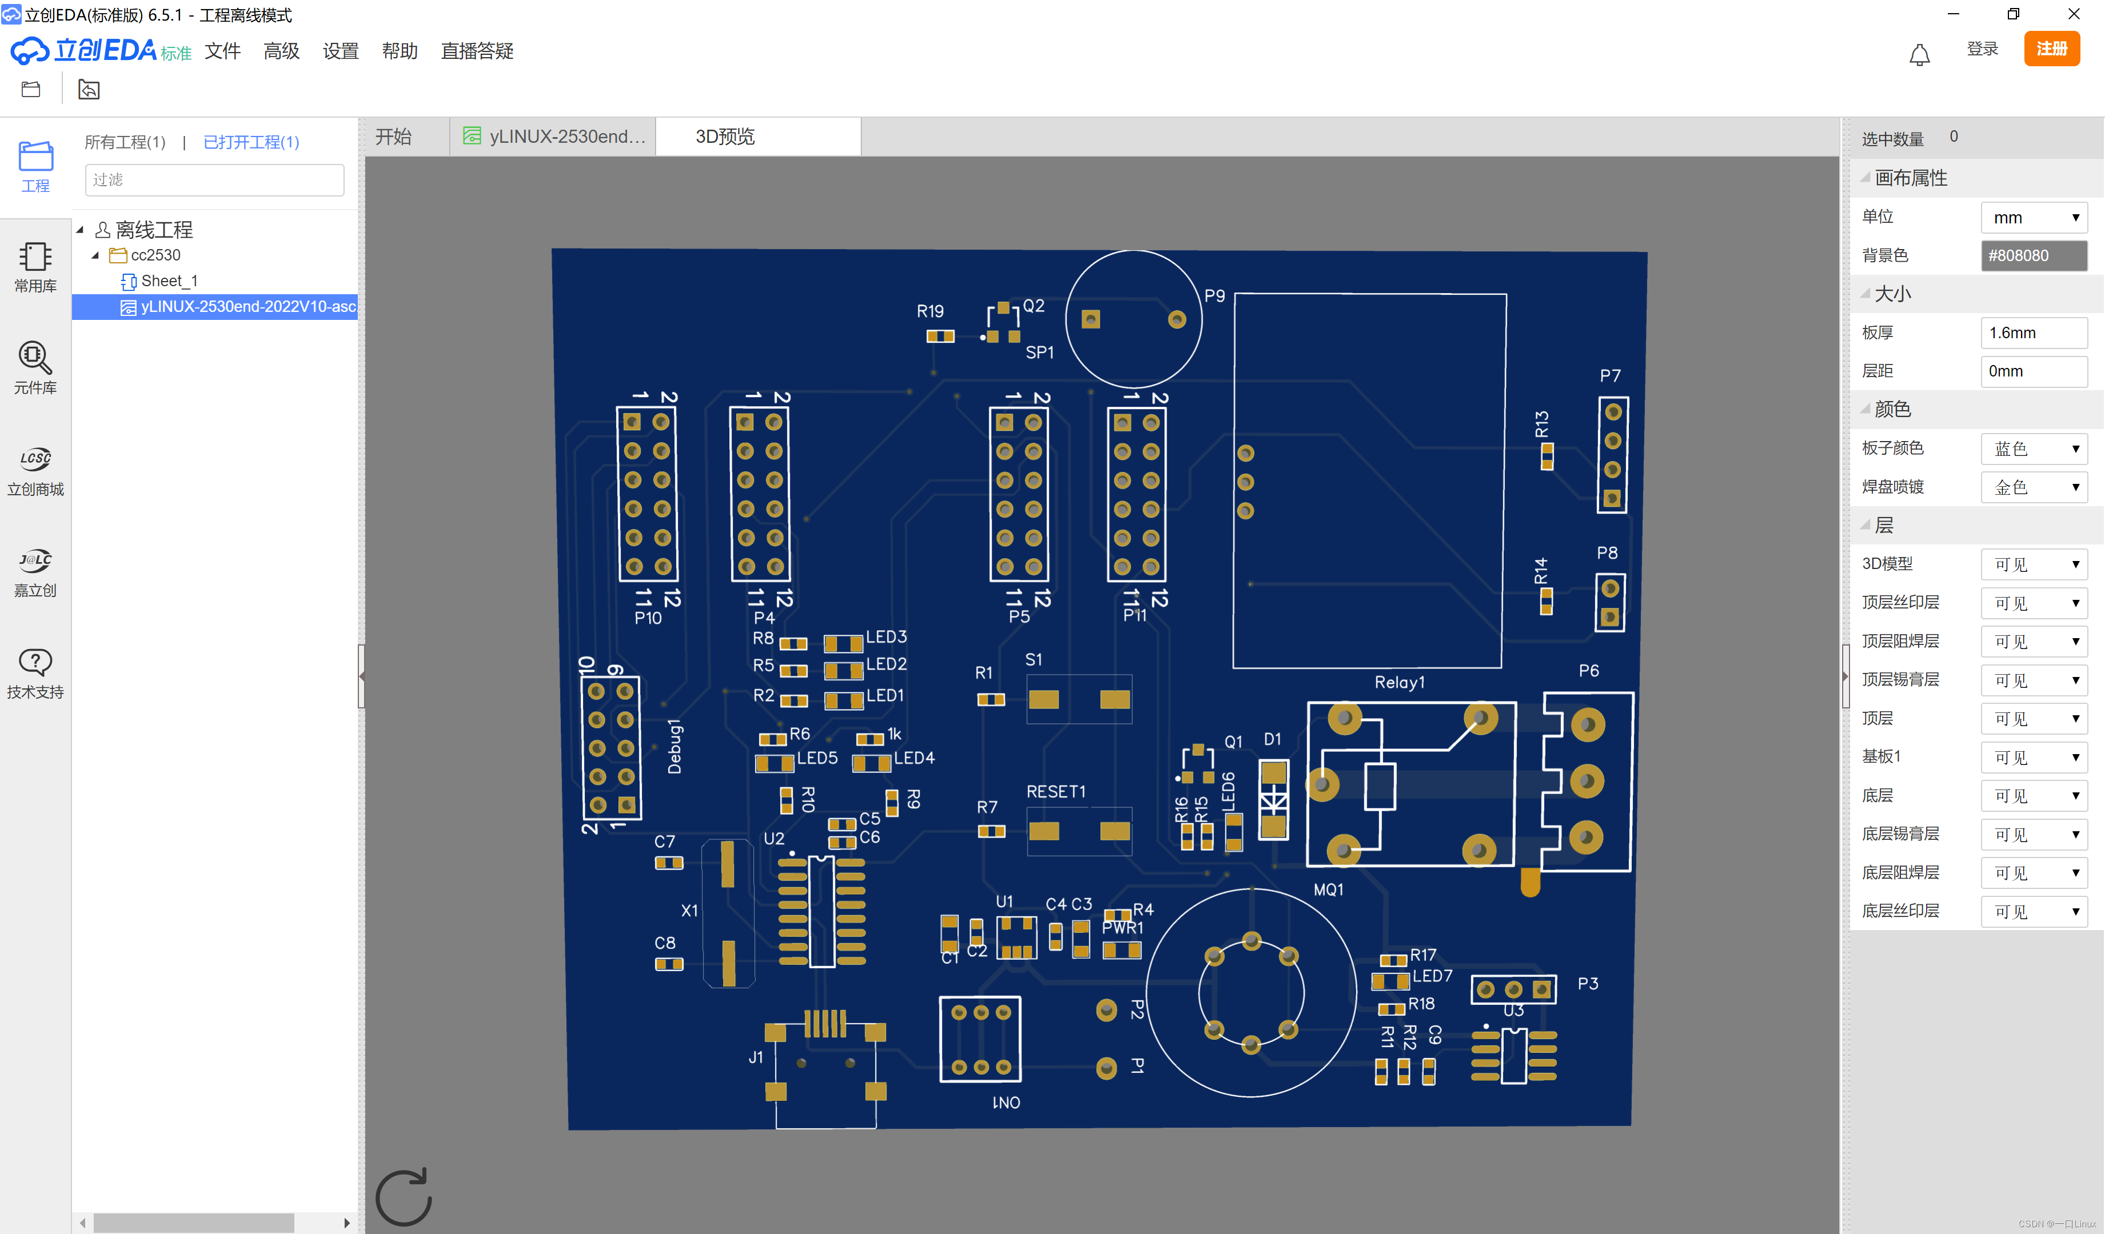This screenshot has width=2105, height=1234.
Task: Click the open folder toolbar icon
Action: click(x=31, y=89)
